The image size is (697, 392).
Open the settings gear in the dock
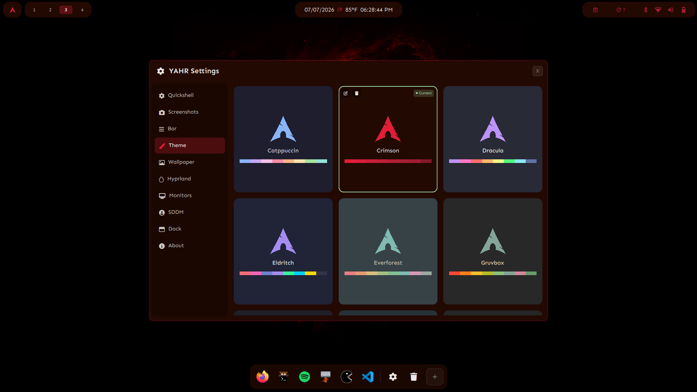(393, 377)
